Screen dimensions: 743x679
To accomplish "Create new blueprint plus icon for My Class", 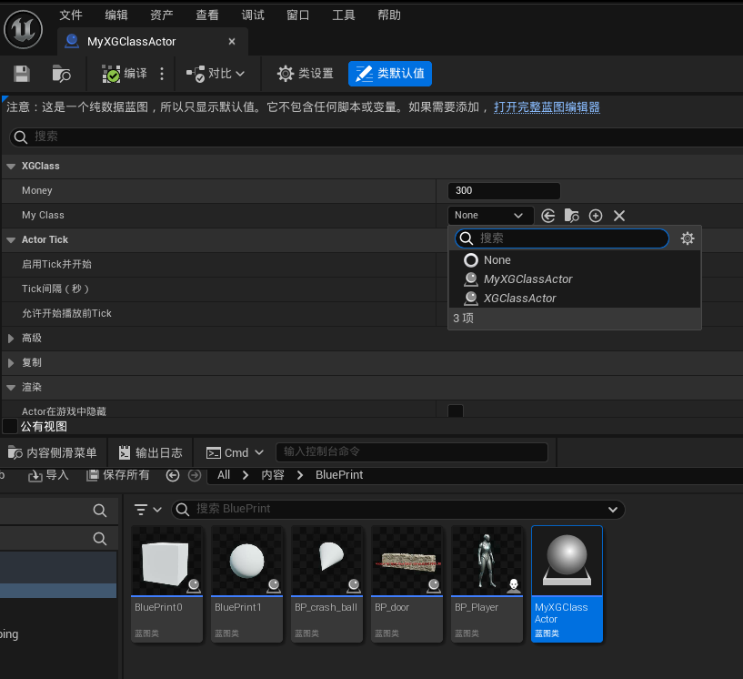I will [596, 216].
